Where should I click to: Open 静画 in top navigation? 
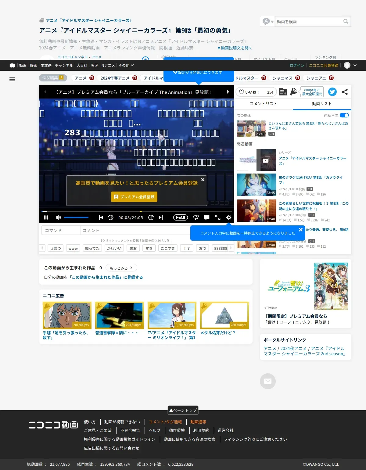[34, 65]
